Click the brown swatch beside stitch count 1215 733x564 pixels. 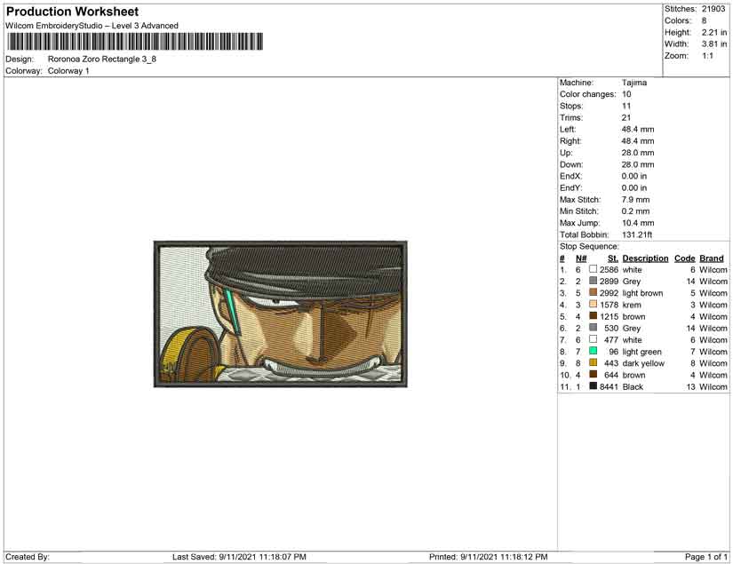pos(593,316)
